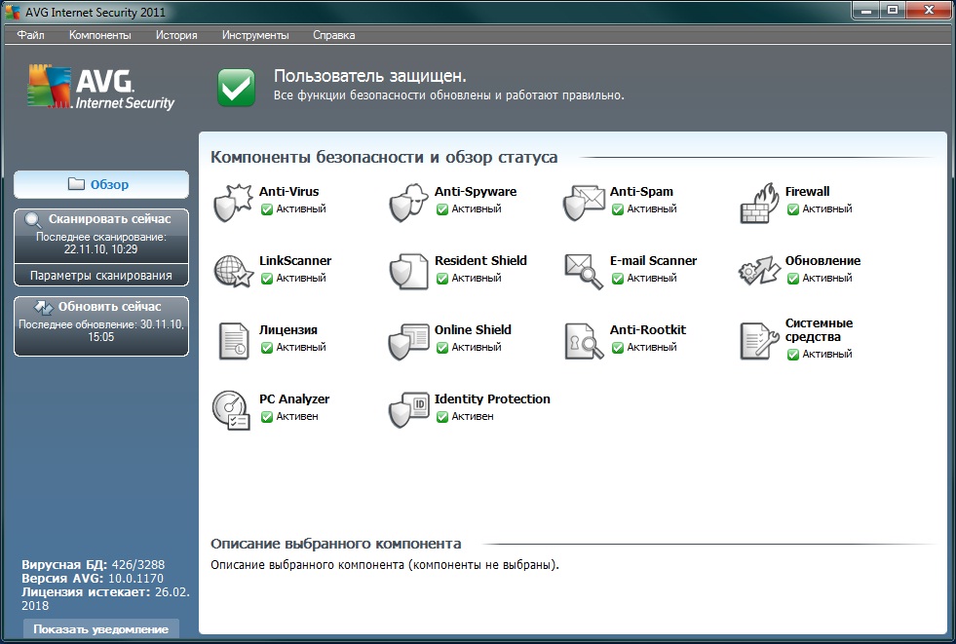Open the Справка menu
This screenshot has height=644, width=956.
click(334, 35)
